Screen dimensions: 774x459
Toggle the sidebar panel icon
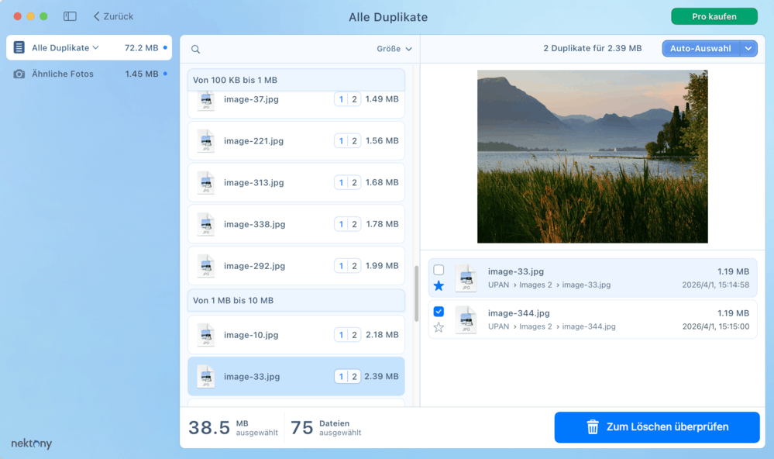[x=71, y=16]
